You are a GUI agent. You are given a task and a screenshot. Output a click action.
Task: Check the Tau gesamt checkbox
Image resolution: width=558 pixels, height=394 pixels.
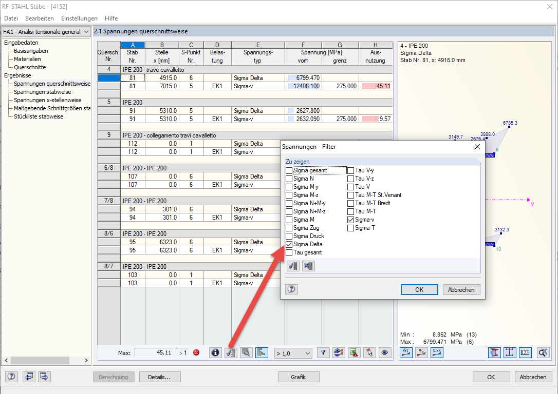coord(289,252)
